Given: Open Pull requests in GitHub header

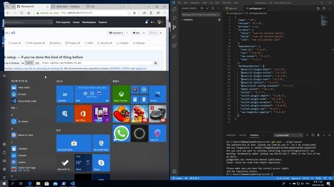Looking at the screenshot, I should [x=63, y=22].
